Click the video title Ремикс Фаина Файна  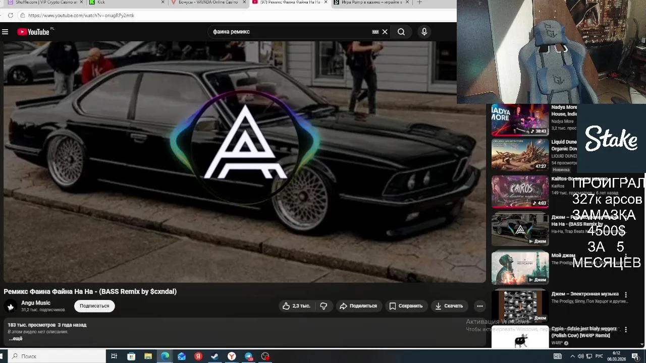(90, 291)
